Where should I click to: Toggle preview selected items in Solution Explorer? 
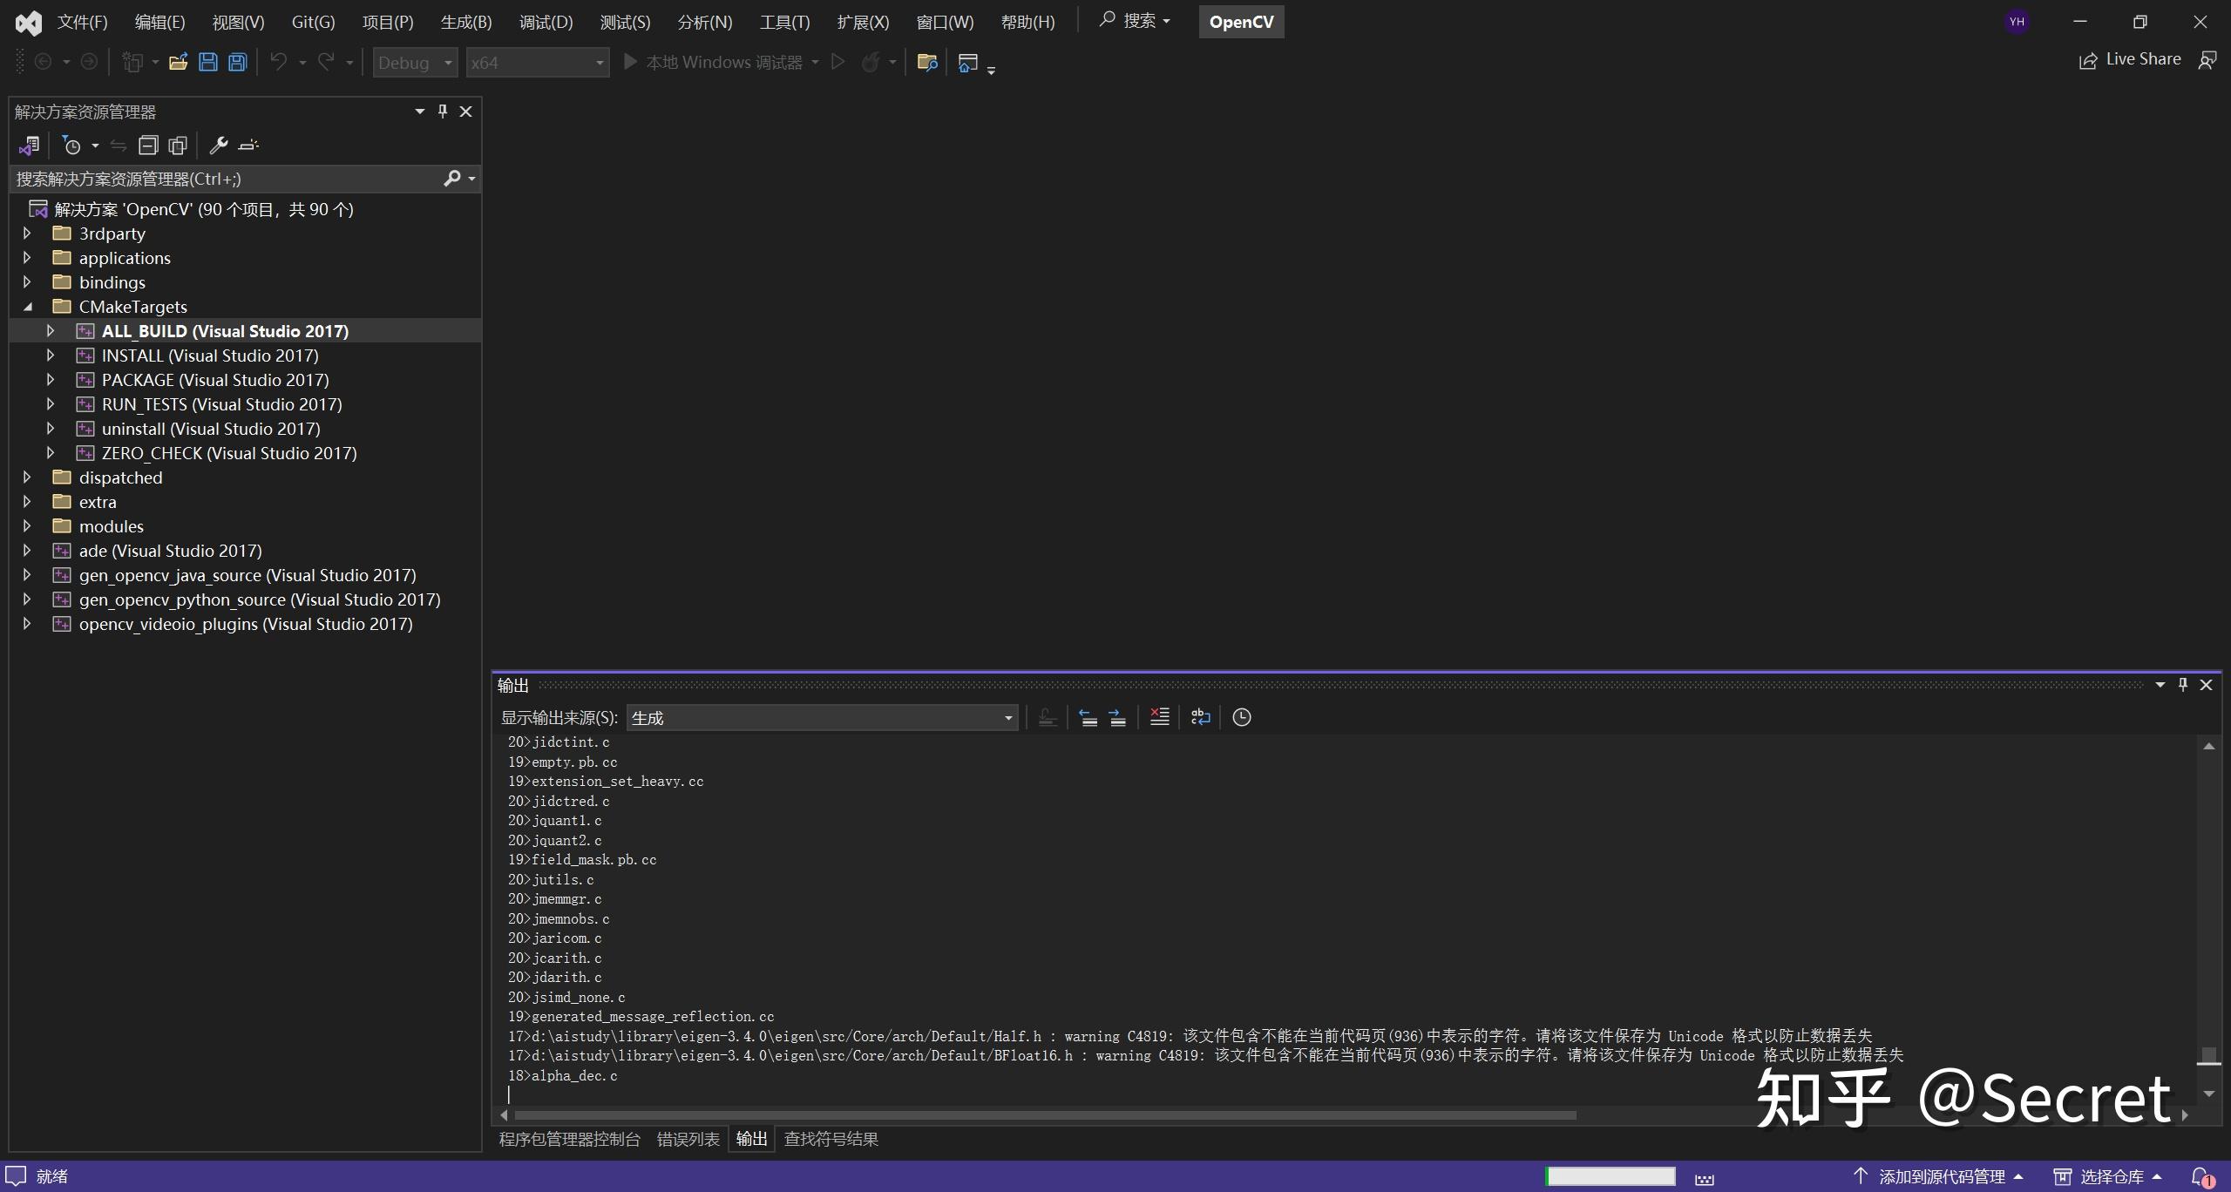(x=178, y=146)
